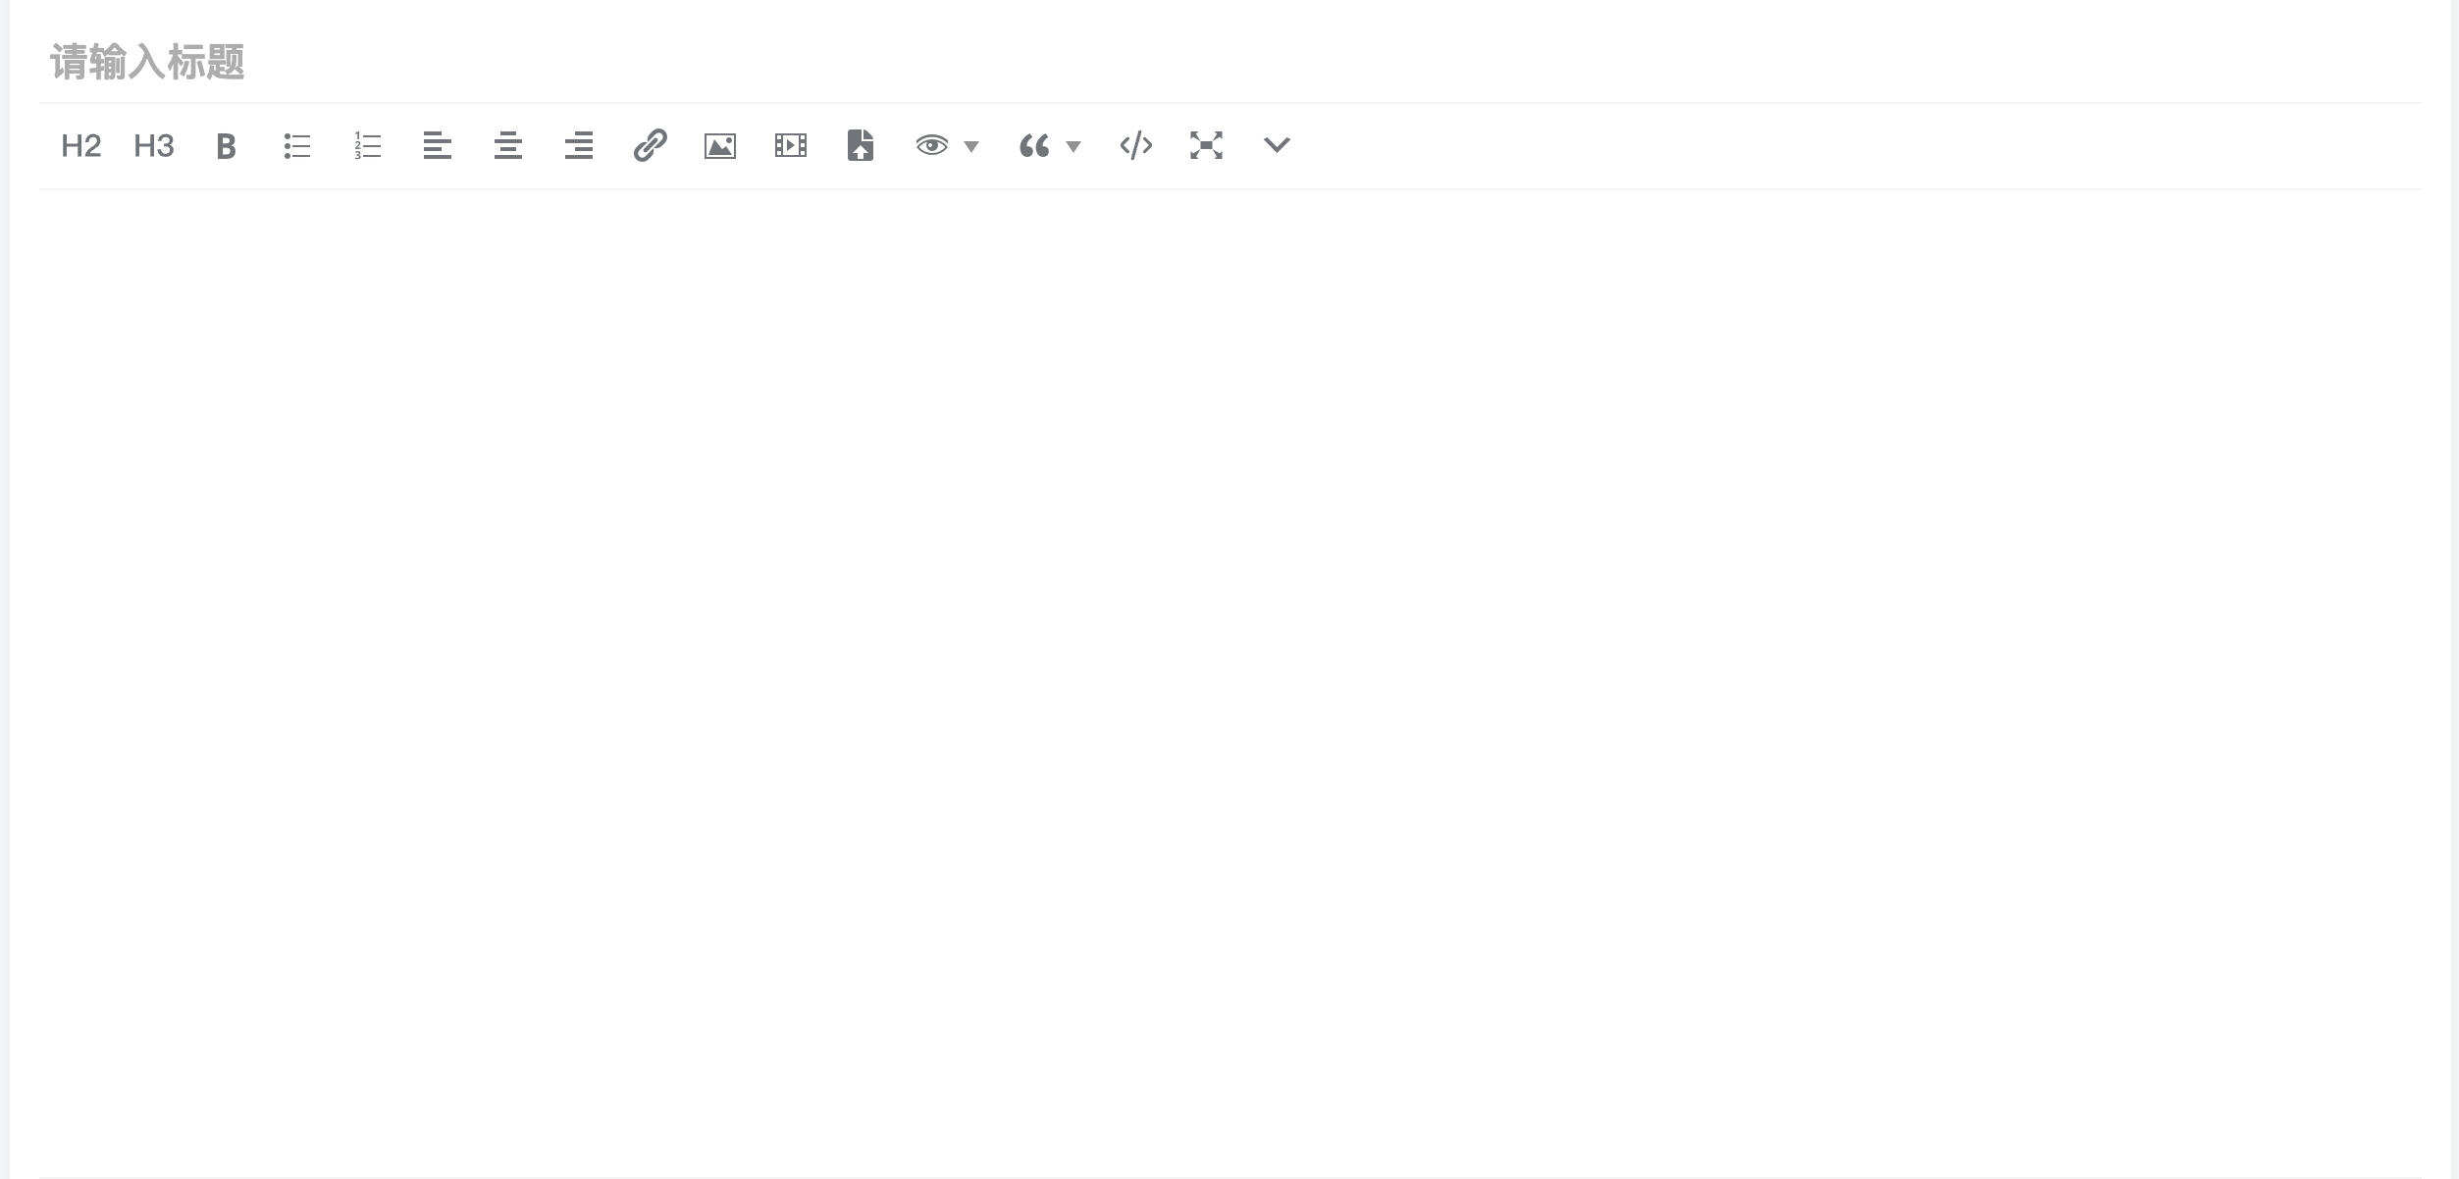Click the eye visibility icon
The height and width of the screenshot is (1179, 2459).
click(931, 146)
